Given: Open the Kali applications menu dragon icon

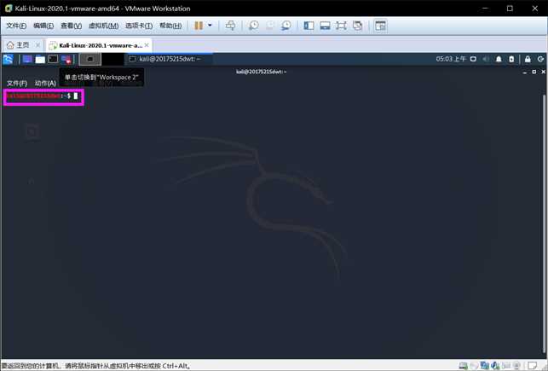Looking at the screenshot, I should pos(8,59).
